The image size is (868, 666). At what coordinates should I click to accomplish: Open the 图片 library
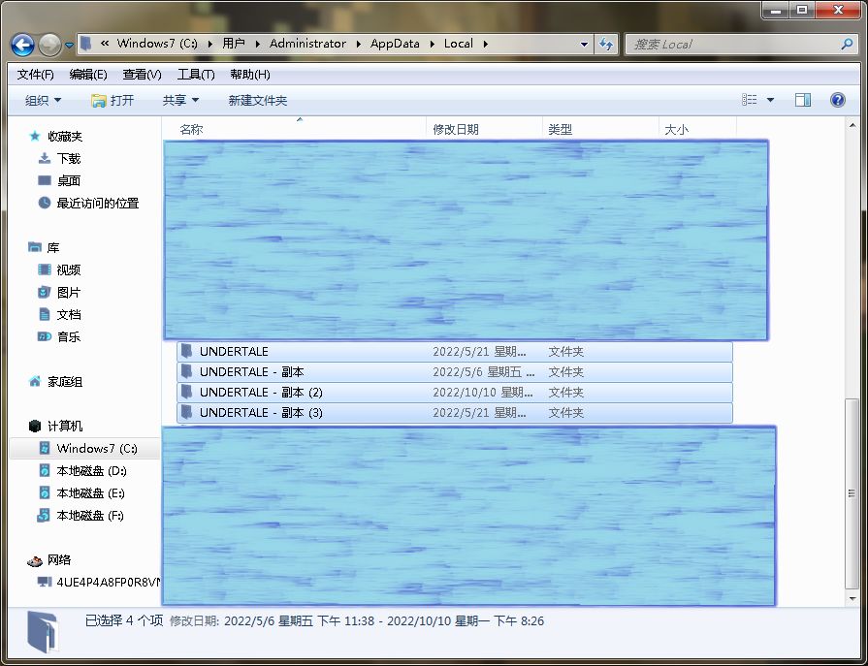click(x=69, y=292)
